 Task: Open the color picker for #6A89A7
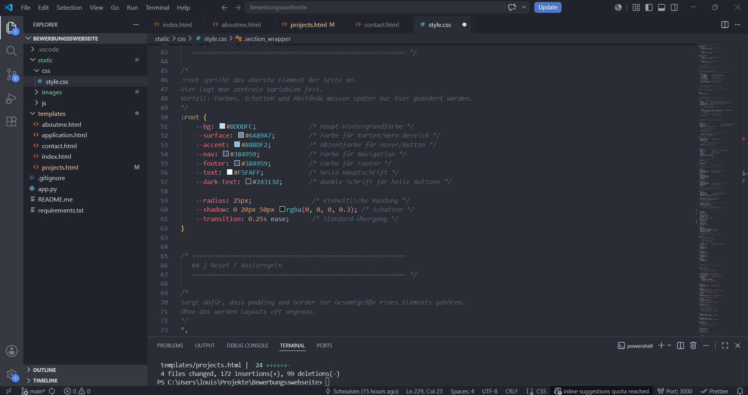[x=241, y=135]
